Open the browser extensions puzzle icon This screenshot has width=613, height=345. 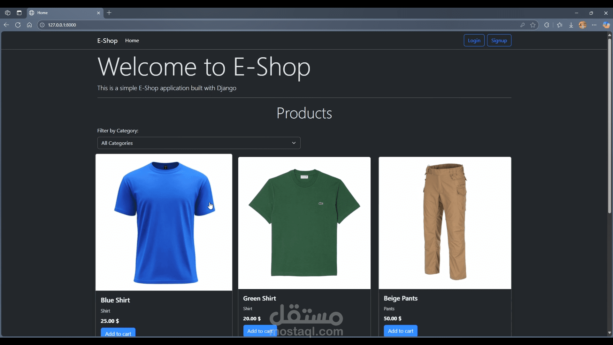547,25
